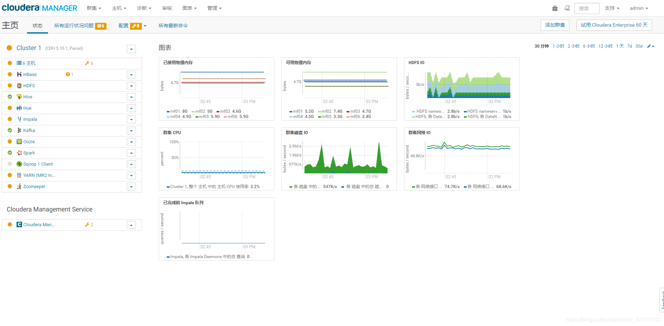Open the Cluster 1 link

[29, 48]
